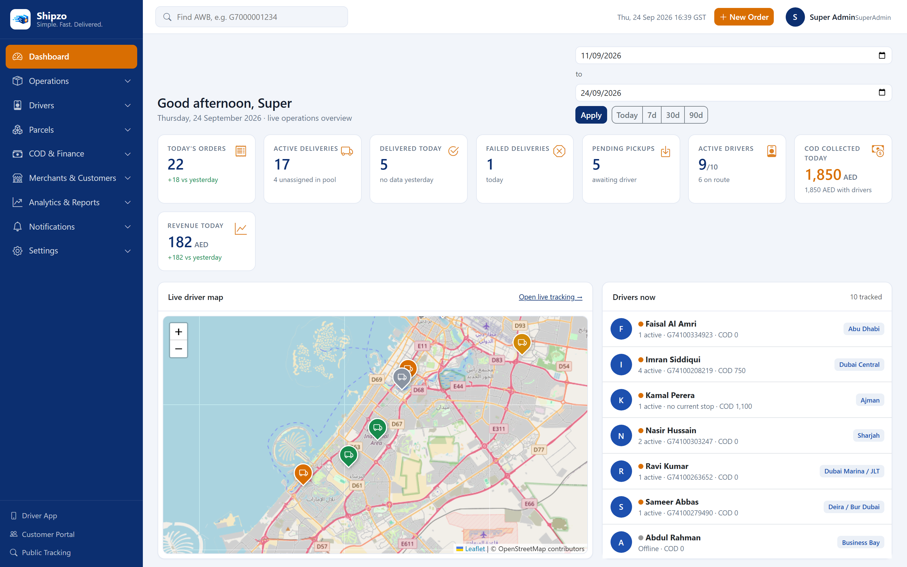The image size is (907, 567).
Task: Click Faisal Al Amri's avatar
Action: coord(621,329)
